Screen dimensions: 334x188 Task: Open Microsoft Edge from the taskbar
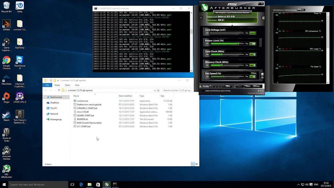(81, 185)
